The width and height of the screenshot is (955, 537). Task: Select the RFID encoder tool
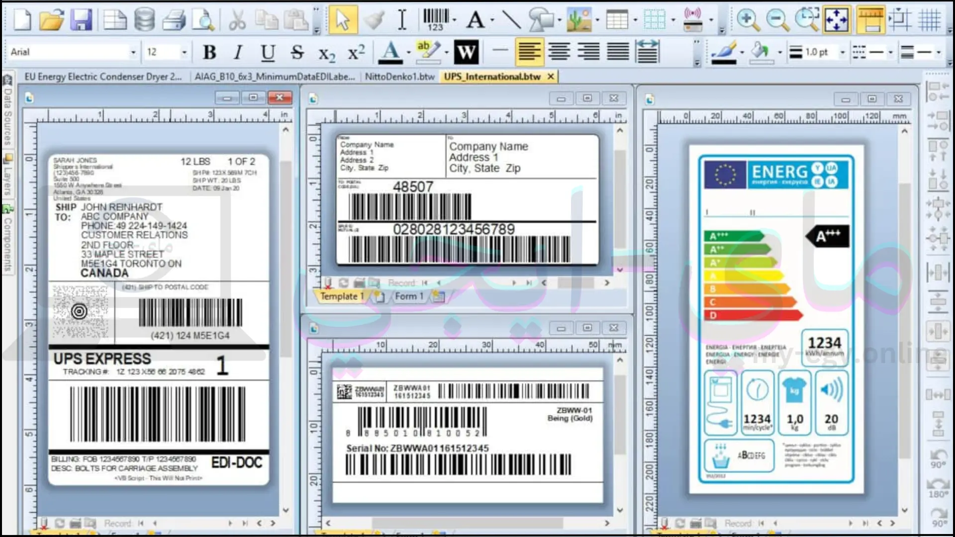click(693, 20)
